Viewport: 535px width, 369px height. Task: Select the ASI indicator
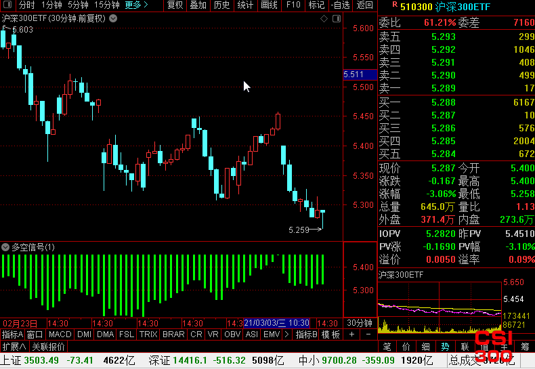[x=252, y=334]
